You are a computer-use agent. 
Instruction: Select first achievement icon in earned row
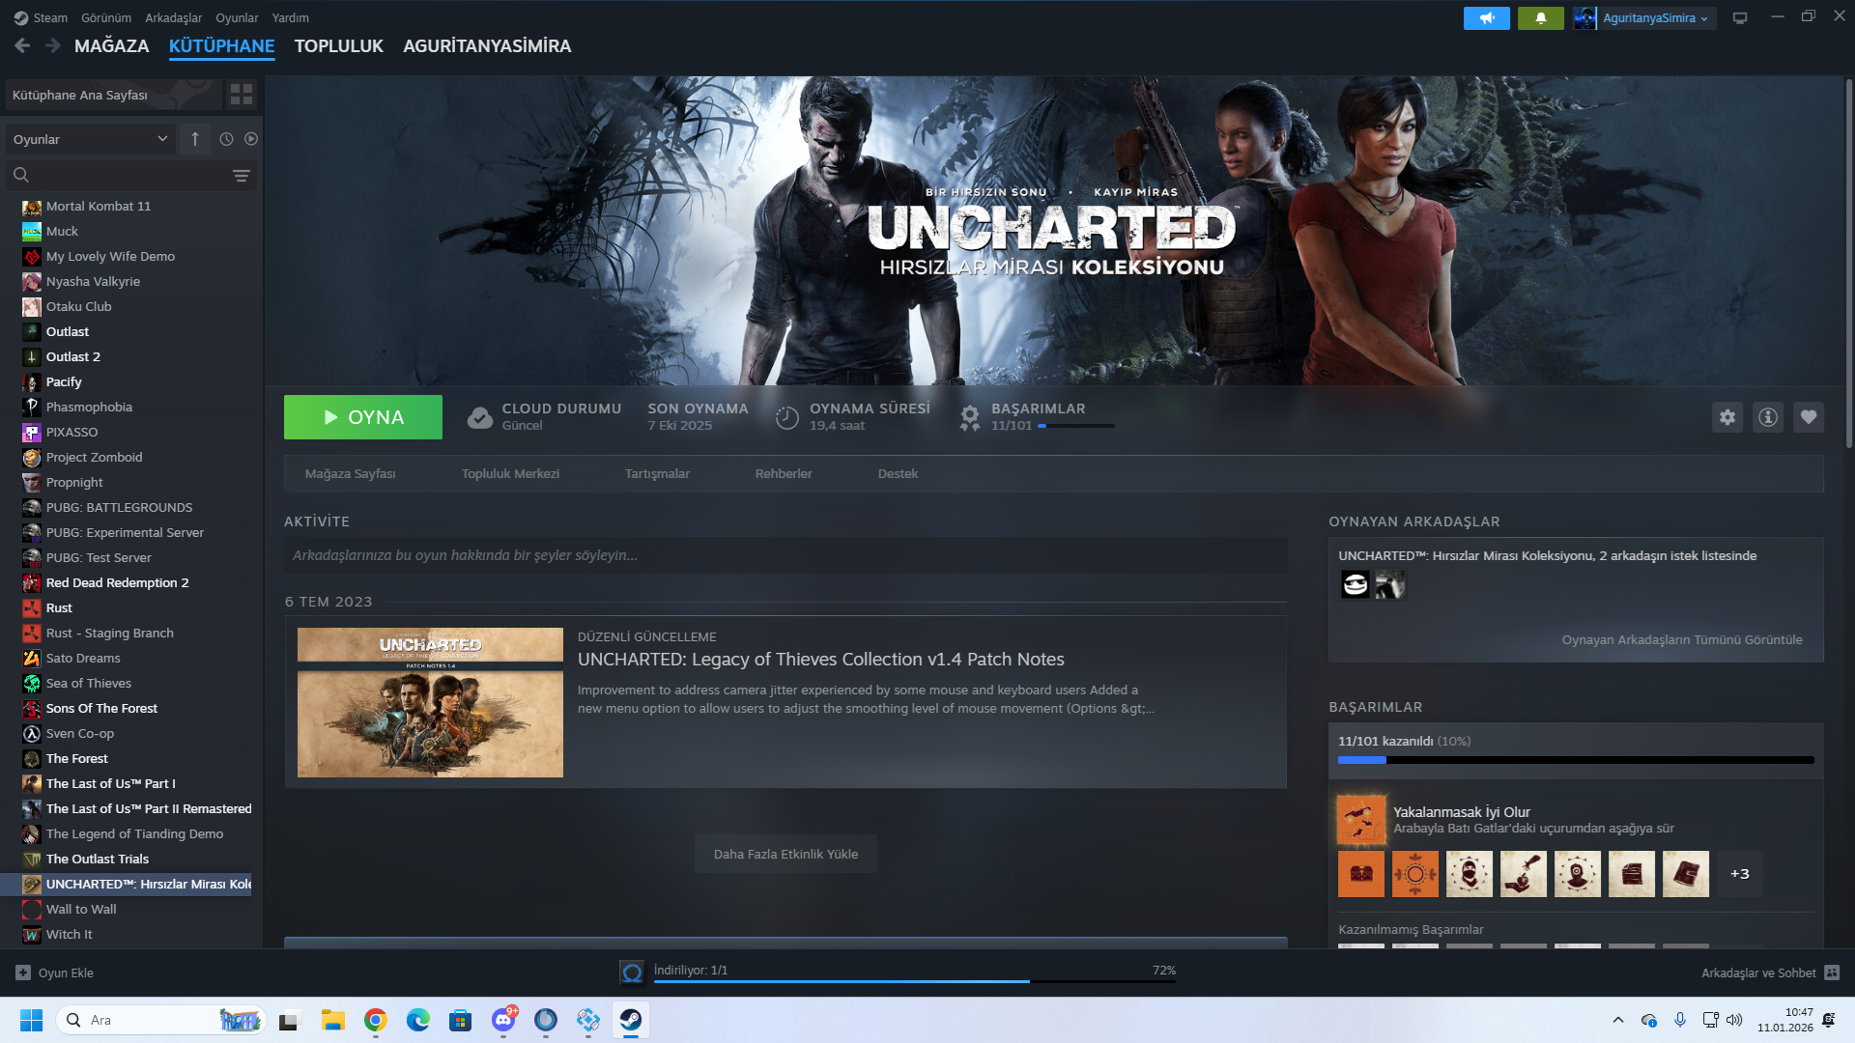tap(1361, 874)
